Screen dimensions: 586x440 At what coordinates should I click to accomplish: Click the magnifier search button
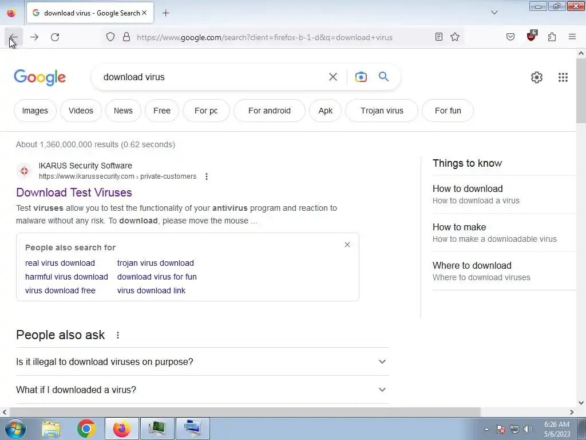tap(383, 77)
